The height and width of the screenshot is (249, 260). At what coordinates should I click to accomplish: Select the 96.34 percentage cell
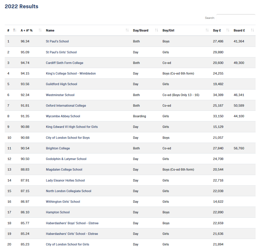point(25,41)
